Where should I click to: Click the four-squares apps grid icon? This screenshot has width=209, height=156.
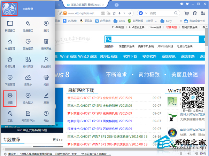[x=203, y=13]
